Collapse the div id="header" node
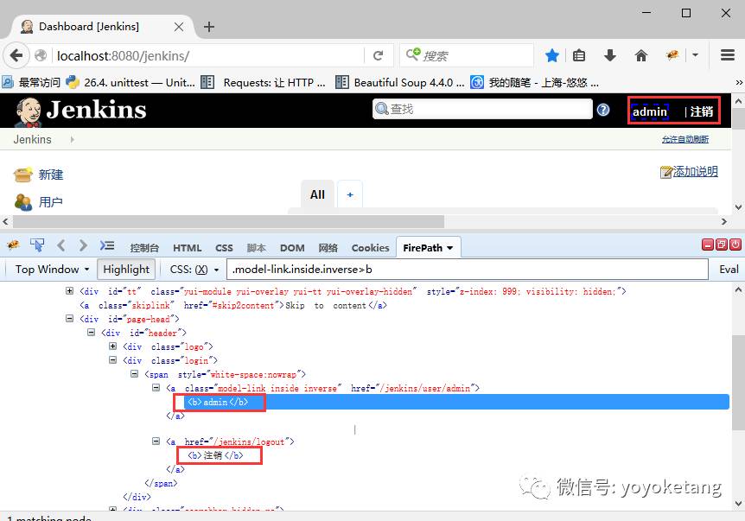 [92, 332]
